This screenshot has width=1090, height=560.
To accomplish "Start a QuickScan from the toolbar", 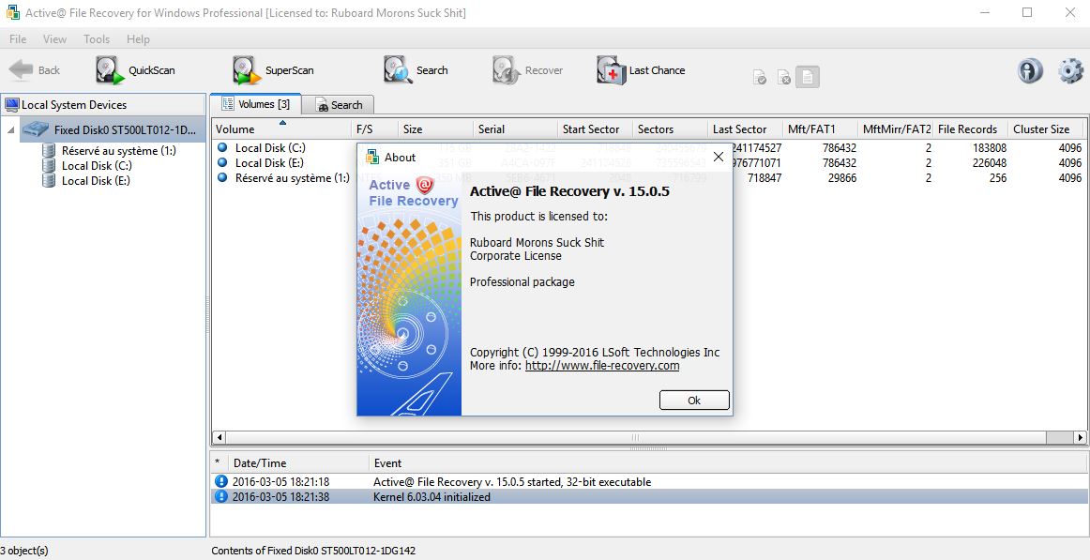I will coord(136,70).
